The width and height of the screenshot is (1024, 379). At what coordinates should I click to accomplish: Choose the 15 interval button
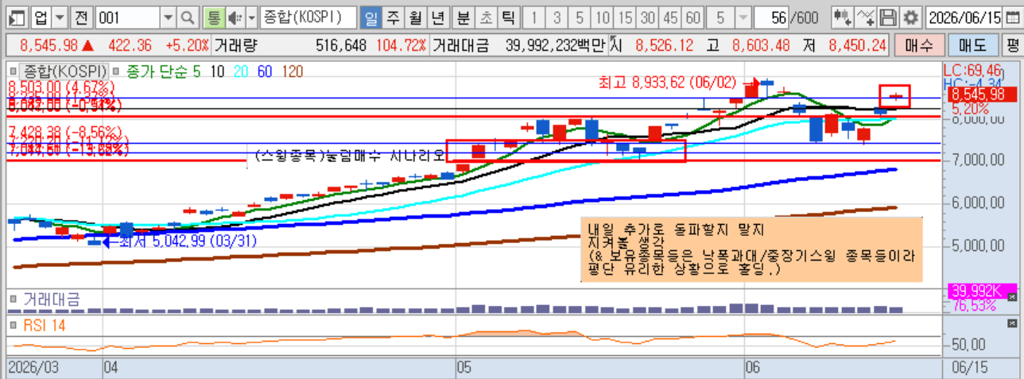(625, 17)
